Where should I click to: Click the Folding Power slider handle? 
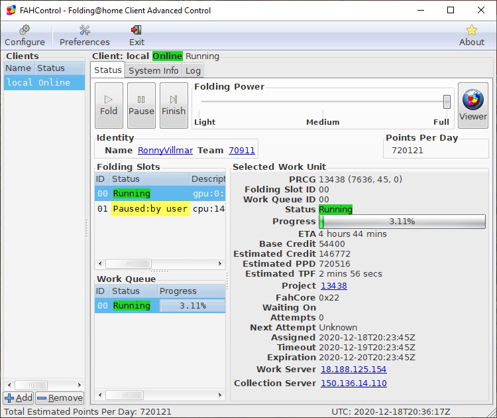click(447, 102)
